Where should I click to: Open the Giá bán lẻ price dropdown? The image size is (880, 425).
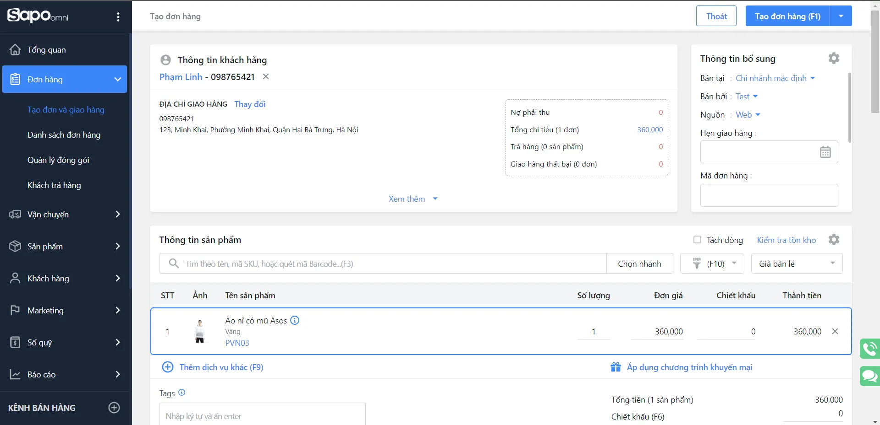pyautogui.click(x=797, y=264)
